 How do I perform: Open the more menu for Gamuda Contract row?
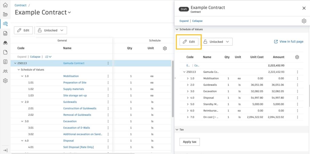pyautogui.click(x=108, y=63)
